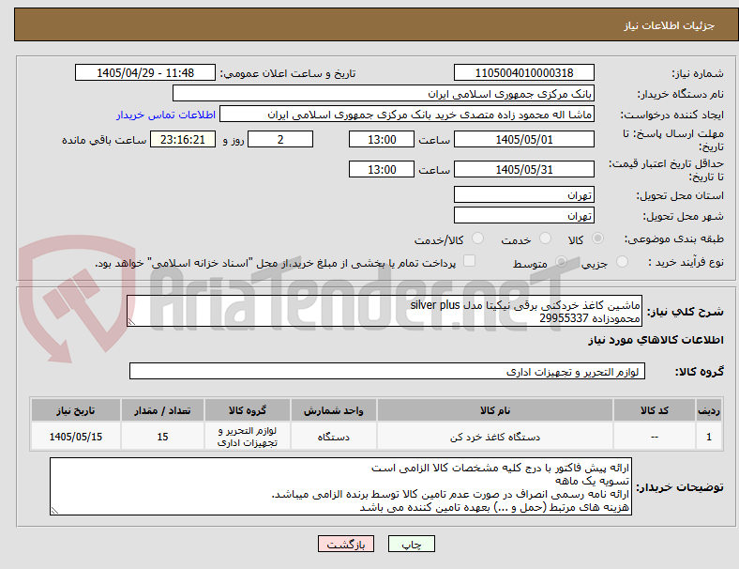Click the quantity cell 15

tap(162, 437)
